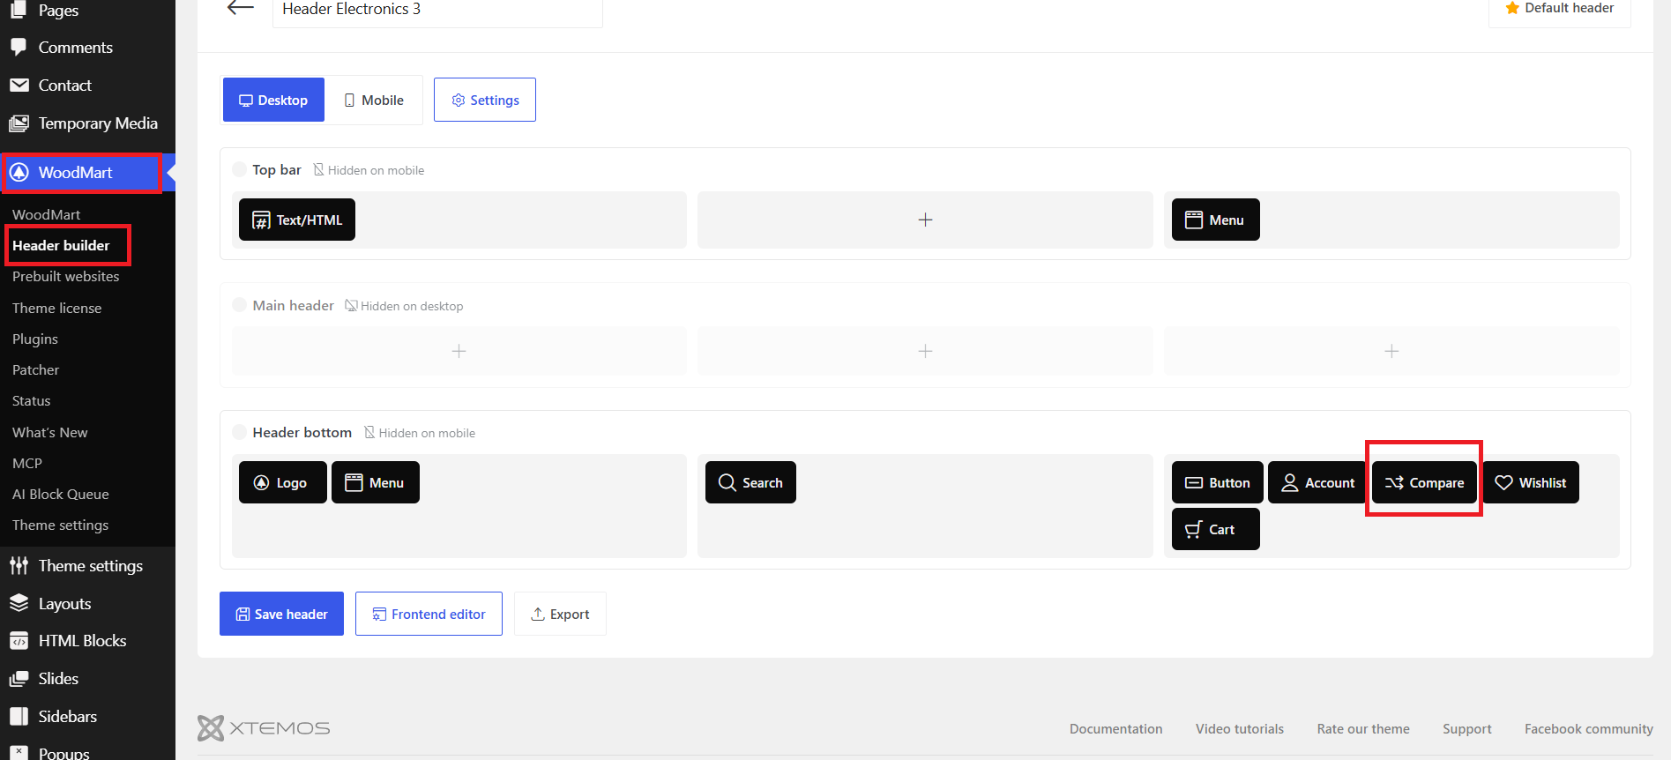Click the Comments speech bubble icon
Viewport: 1671px width, 760px height.
(19, 47)
